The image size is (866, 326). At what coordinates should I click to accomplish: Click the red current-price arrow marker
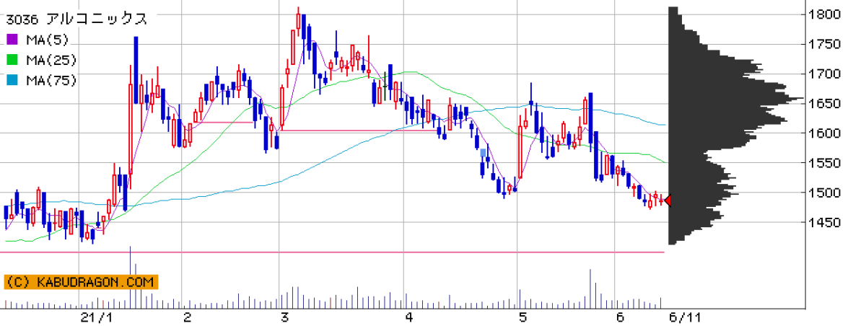point(667,201)
